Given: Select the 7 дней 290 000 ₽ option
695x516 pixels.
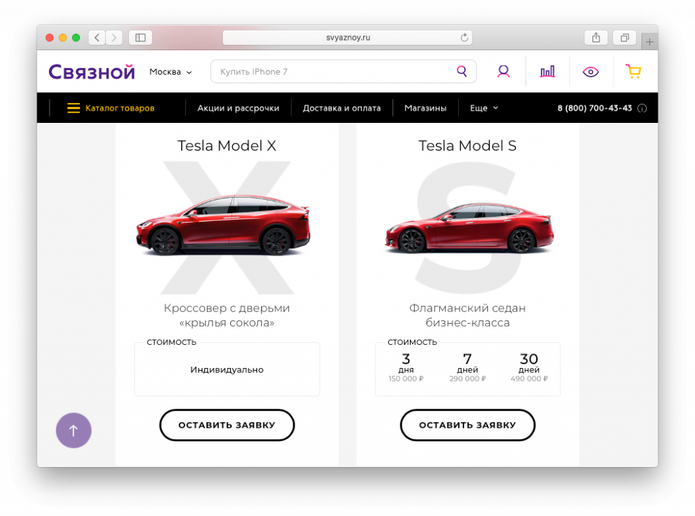Looking at the screenshot, I should pyautogui.click(x=468, y=367).
